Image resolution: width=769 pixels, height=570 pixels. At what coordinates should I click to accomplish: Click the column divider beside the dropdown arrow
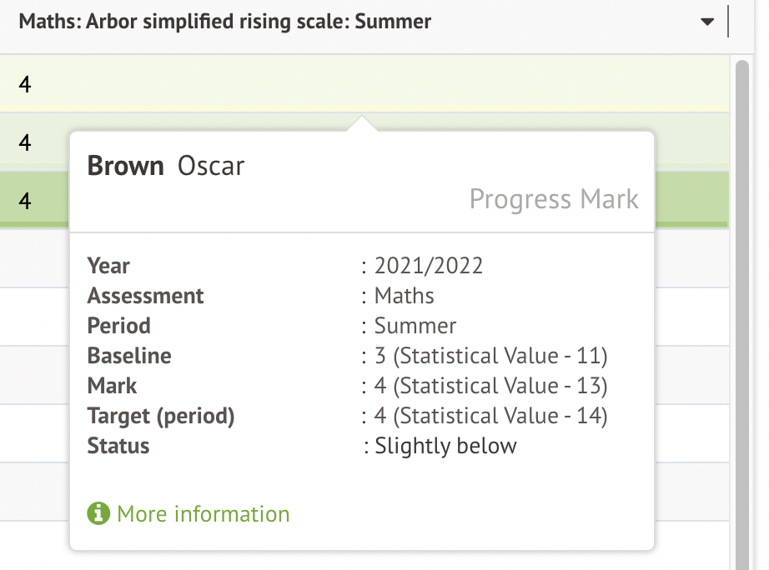(728, 22)
